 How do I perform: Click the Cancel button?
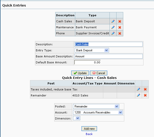tap(98, 73)
